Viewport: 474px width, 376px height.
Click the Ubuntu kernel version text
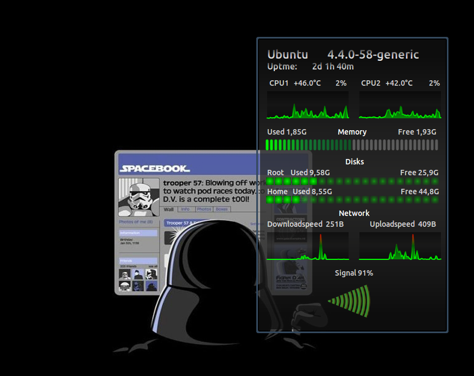(x=372, y=54)
